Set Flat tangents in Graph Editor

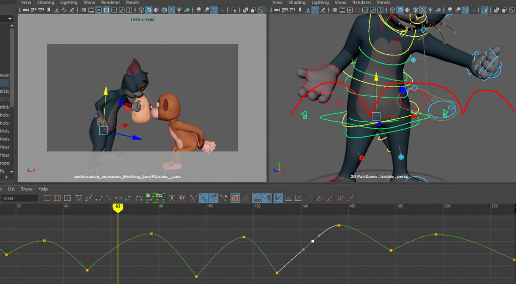point(118,198)
